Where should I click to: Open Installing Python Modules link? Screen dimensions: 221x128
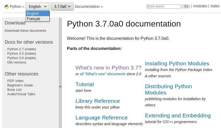click(x=177, y=63)
